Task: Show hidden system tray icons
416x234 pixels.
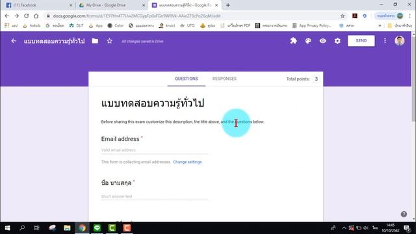Action: pos(344,228)
